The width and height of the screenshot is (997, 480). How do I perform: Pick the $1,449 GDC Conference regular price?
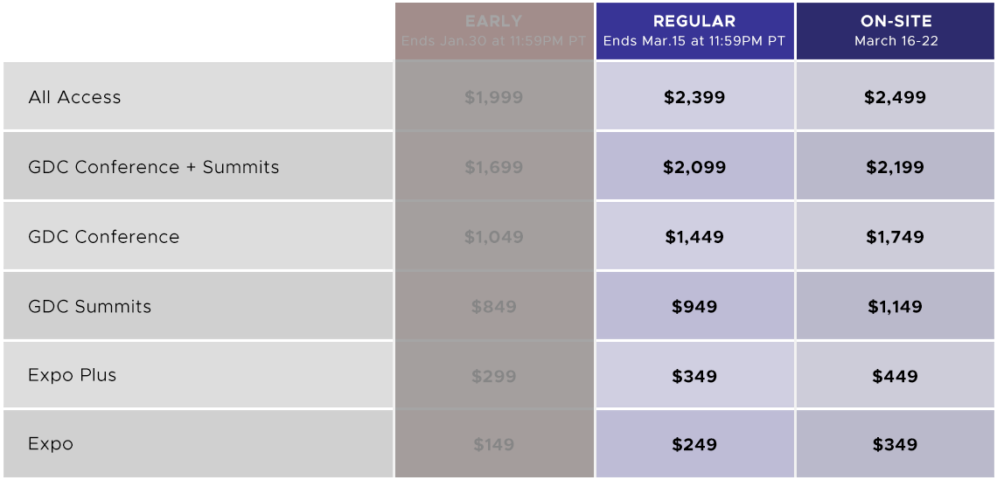pos(695,237)
